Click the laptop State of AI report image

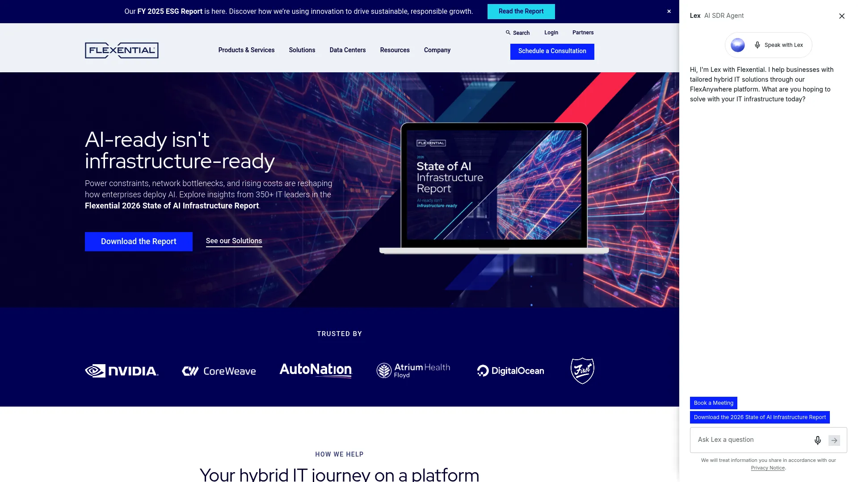point(494,188)
